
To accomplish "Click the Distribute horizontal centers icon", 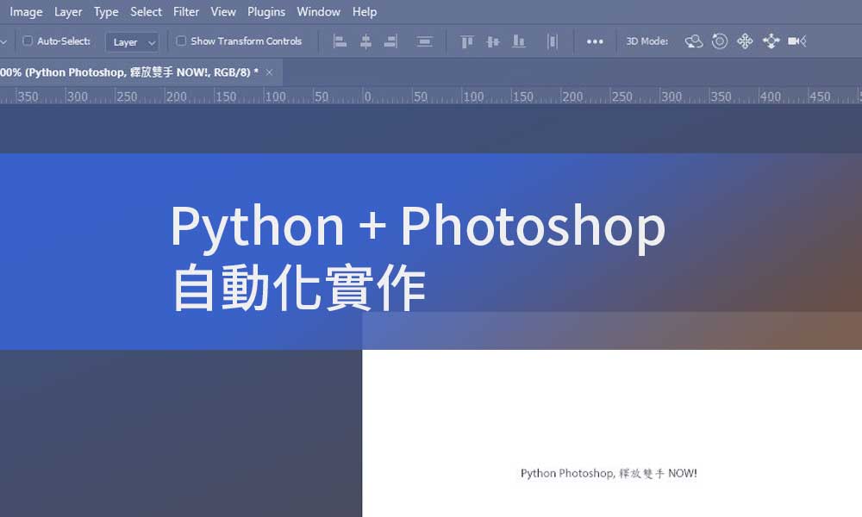I will (x=553, y=41).
